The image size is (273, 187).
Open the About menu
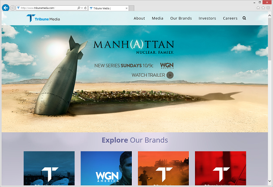[x=139, y=18]
